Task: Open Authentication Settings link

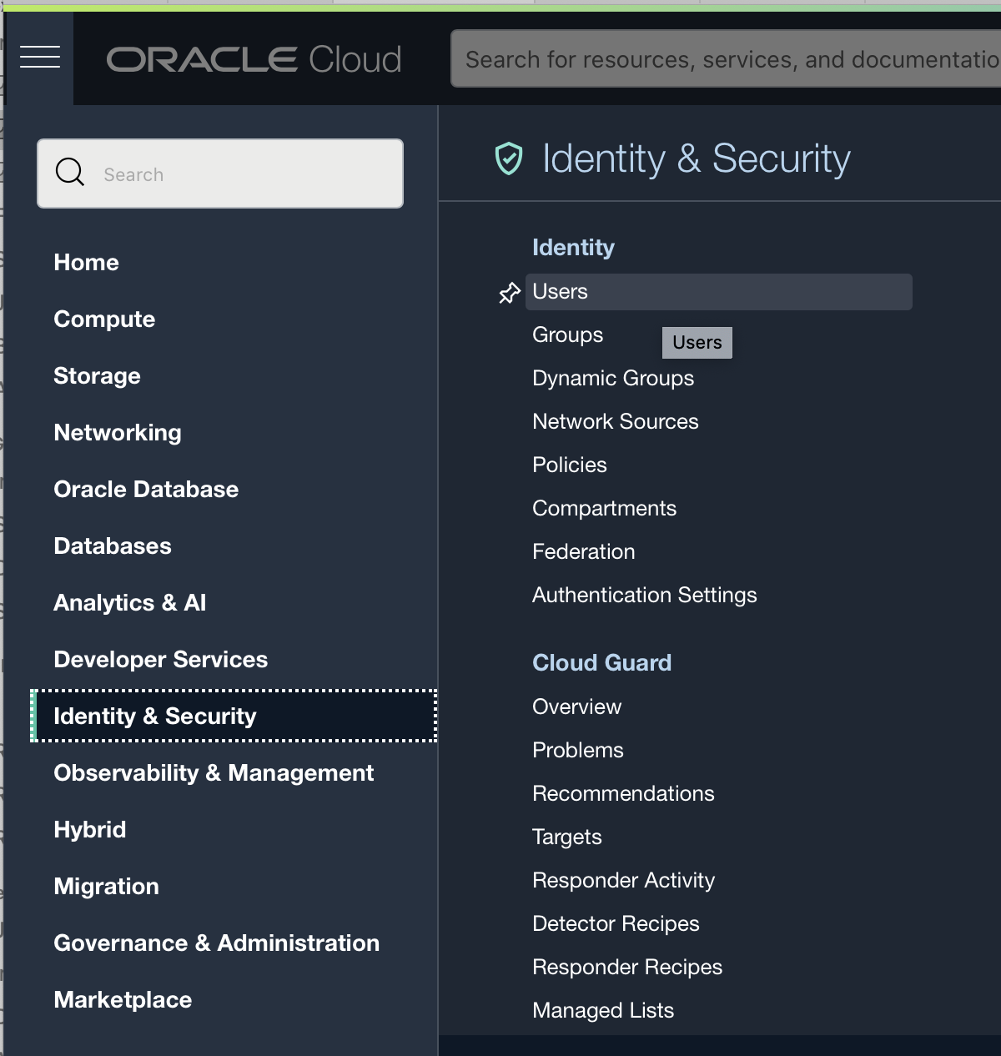Action: point(645,595)
